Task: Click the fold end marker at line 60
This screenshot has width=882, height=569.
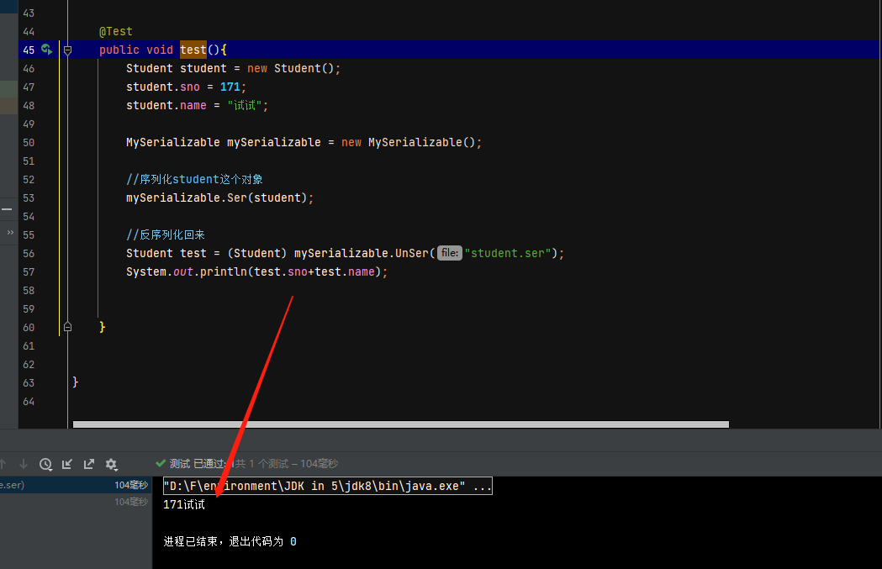Action: pos(68,327)
